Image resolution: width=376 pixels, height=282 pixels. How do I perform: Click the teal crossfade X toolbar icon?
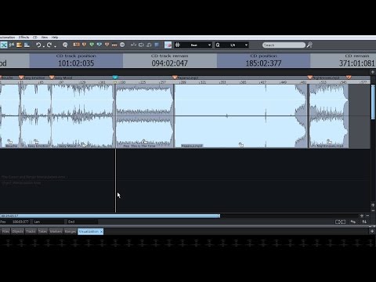point(4,45)
